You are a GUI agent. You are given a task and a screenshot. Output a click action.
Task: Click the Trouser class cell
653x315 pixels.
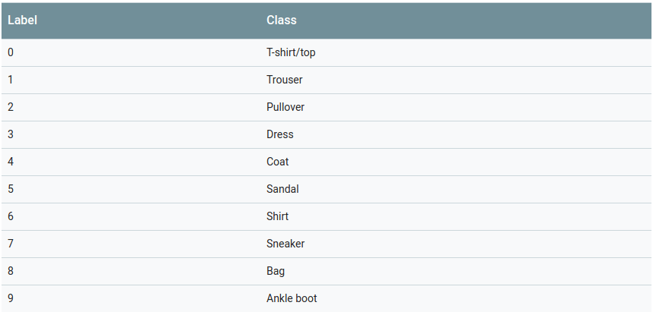(285, 80)
